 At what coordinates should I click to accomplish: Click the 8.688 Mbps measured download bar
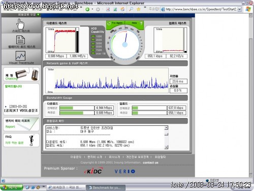77,113
